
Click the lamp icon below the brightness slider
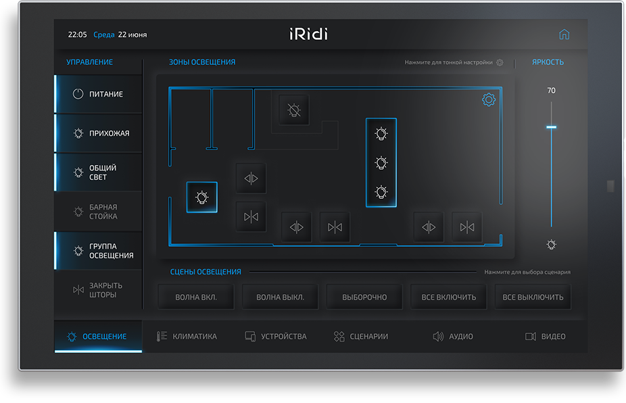[x=552, y=244]
